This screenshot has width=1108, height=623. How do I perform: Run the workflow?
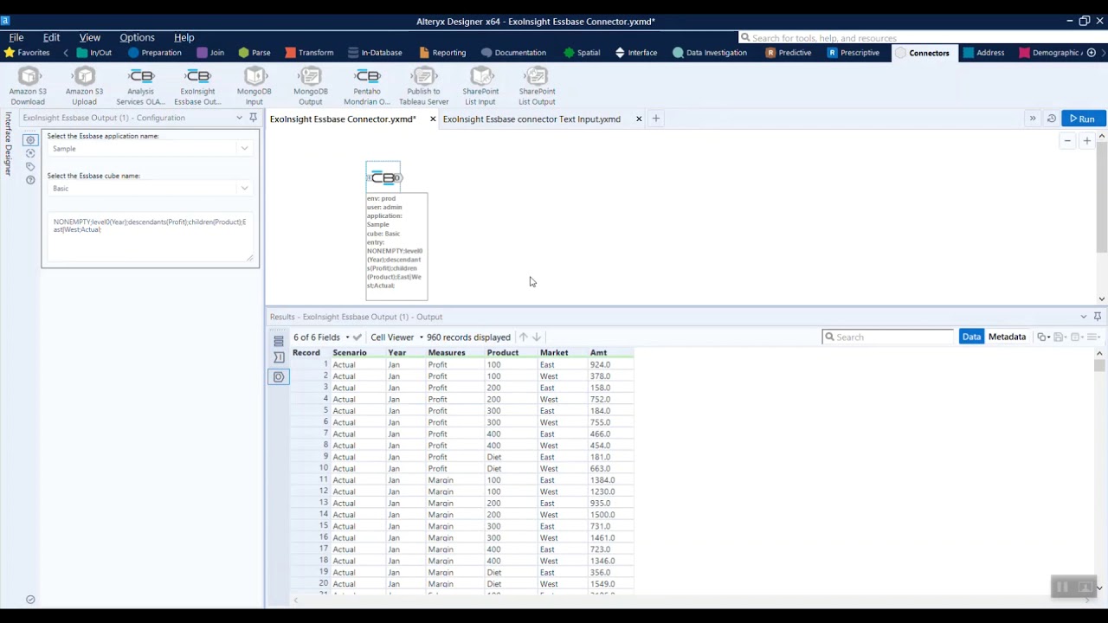click(1083, 119)
